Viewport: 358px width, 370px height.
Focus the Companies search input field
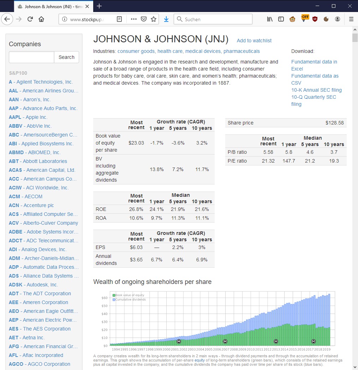(x=31, y=57)
